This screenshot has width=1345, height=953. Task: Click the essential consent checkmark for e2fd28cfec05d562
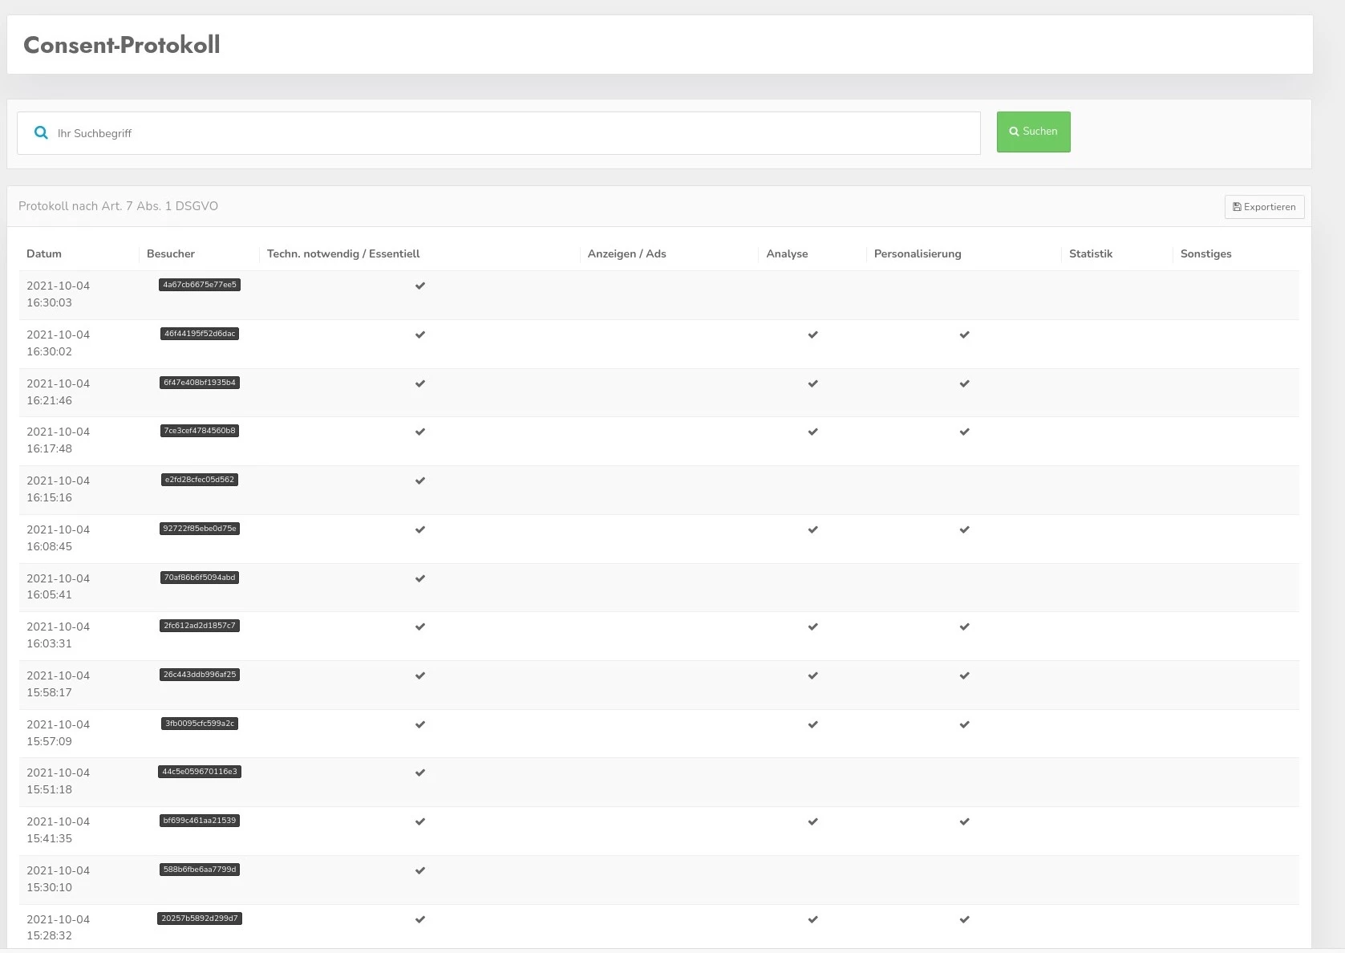coord(419,481)
